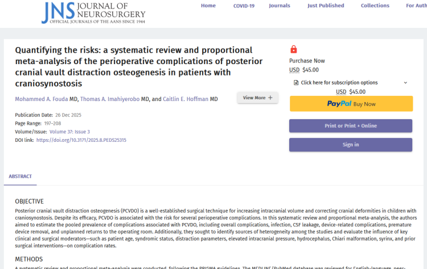The image size is (427, 269).
Task: Open the For Authors menu item
Action: [x=416, y=6]
